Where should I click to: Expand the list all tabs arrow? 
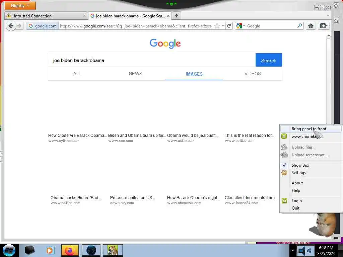click(328, 15)
